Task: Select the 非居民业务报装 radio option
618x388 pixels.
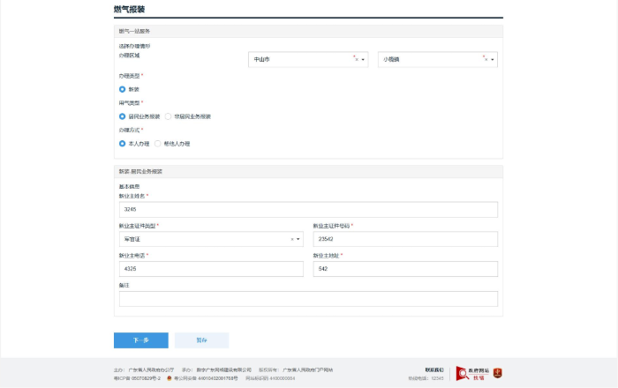Action: tap(168, 116)
